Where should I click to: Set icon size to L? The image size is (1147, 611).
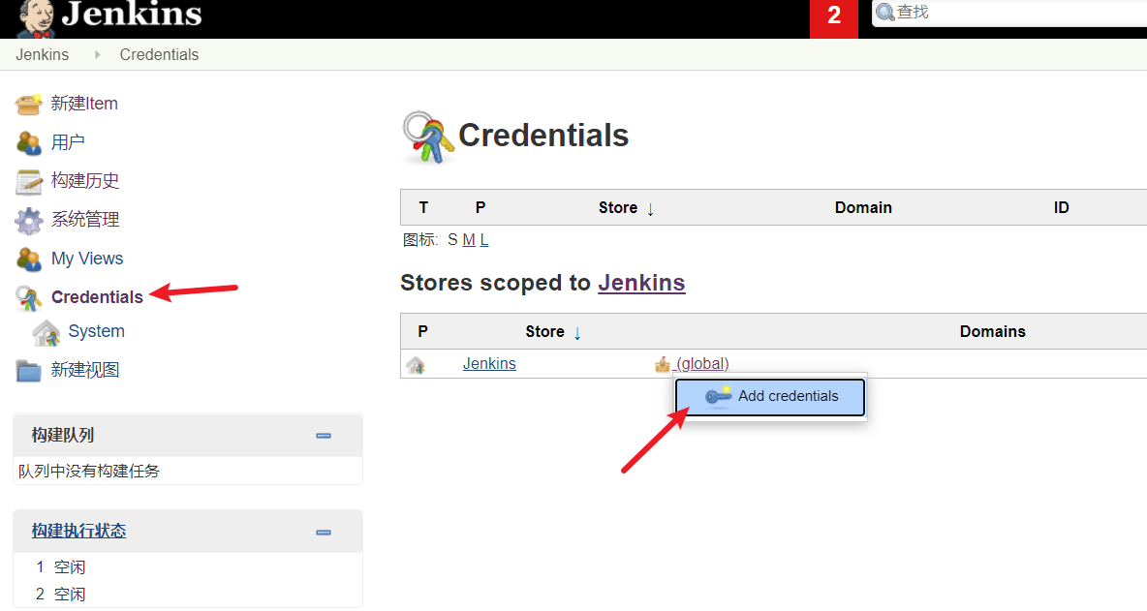[x=484, y=240]
